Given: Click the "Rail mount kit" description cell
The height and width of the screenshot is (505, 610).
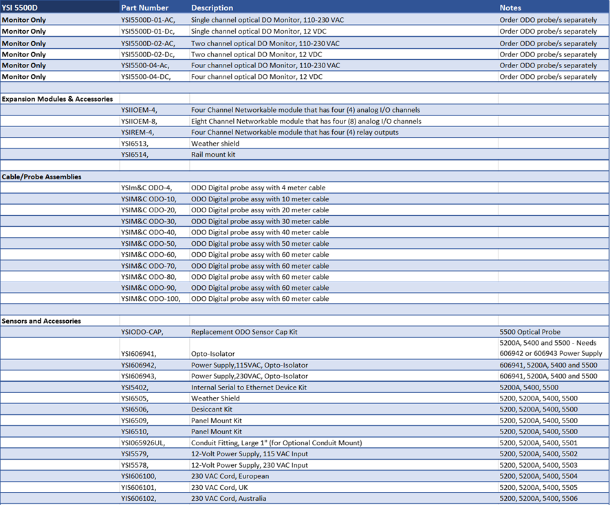Looking at the screenshot, I should (213, 155).
